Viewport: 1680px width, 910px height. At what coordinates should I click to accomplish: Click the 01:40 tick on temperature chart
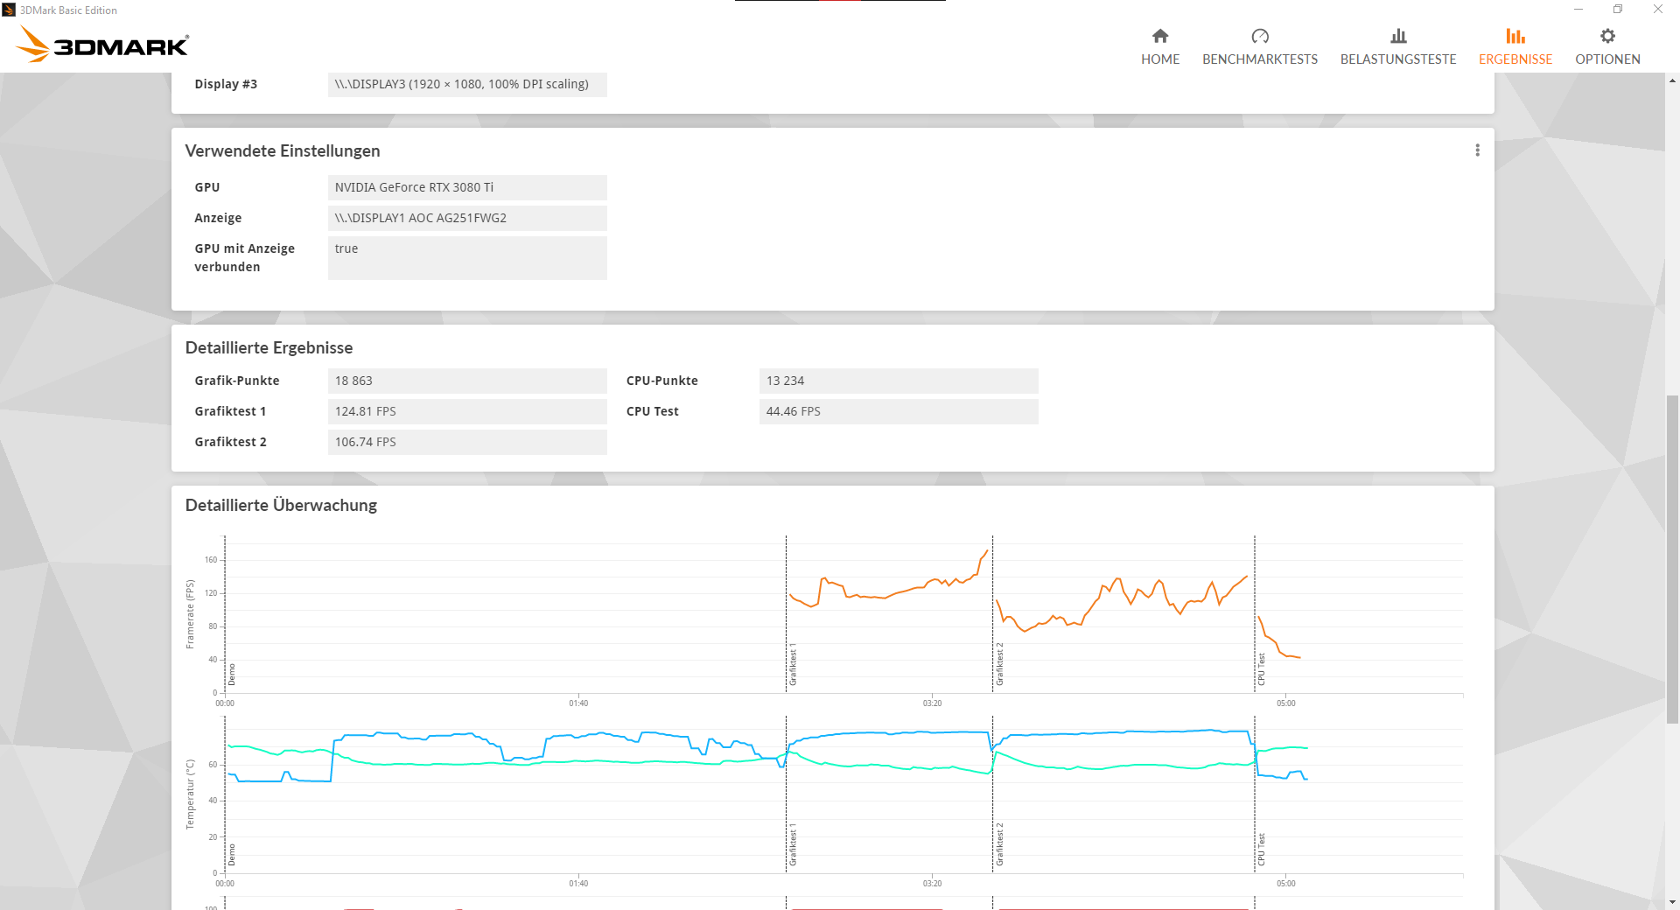pos(578,884)
